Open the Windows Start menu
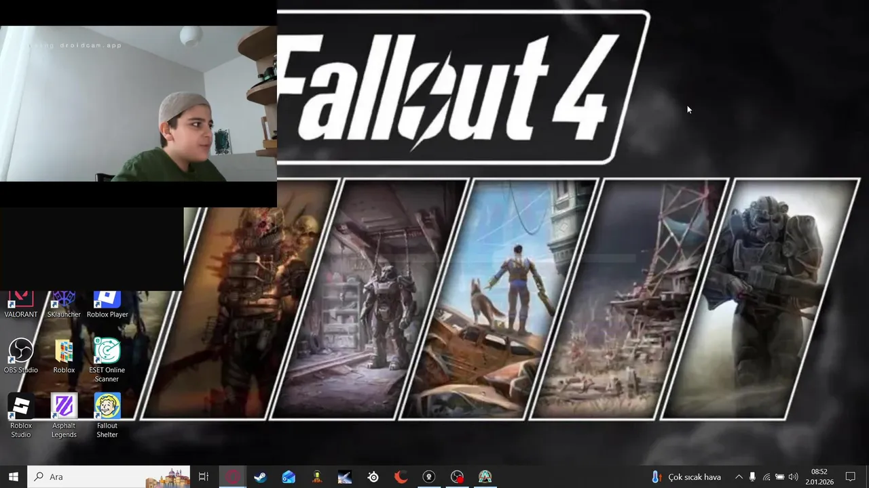 pyautogui.click(x=14, y=476)
